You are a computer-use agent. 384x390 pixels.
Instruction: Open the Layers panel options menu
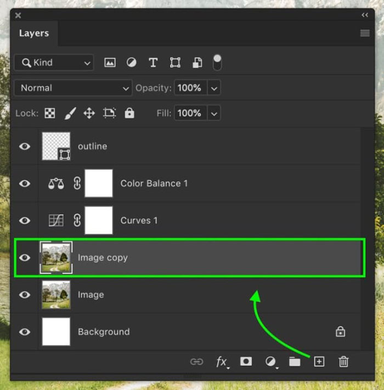click(x=364, y=33)
